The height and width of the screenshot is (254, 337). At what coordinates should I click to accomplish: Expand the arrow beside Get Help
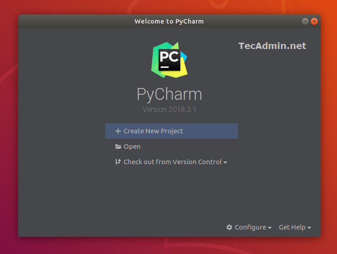click(309, 228)
